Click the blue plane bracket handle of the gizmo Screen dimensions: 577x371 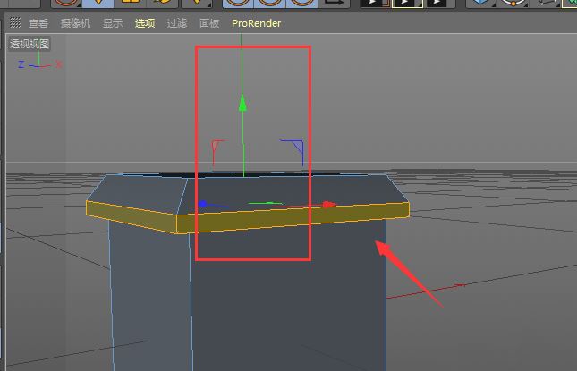pos(295,145)
